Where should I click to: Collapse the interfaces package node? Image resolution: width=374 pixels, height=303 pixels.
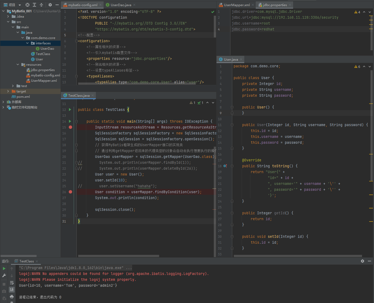click(x=27, y=43)
